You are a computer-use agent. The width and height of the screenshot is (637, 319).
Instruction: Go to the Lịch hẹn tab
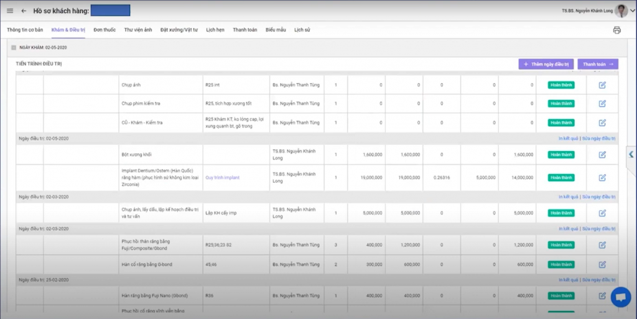coord(215,30)
